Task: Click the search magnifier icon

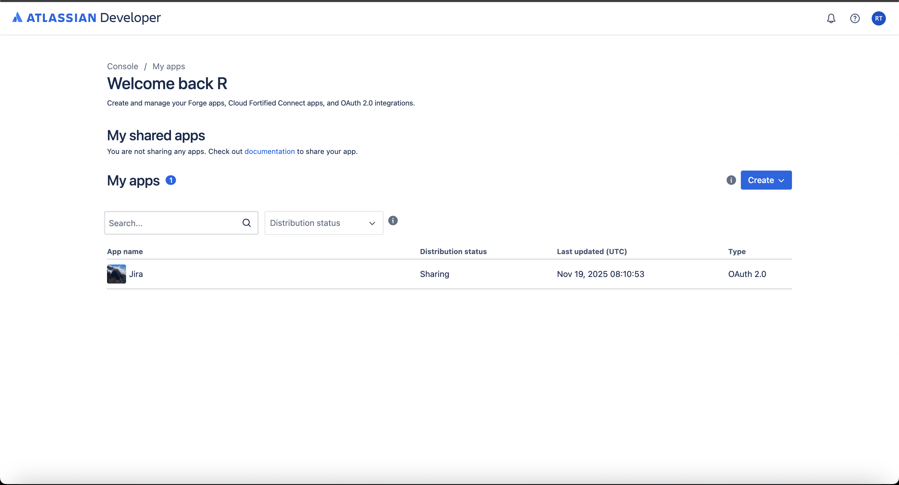Action: [x=246, y=223]
